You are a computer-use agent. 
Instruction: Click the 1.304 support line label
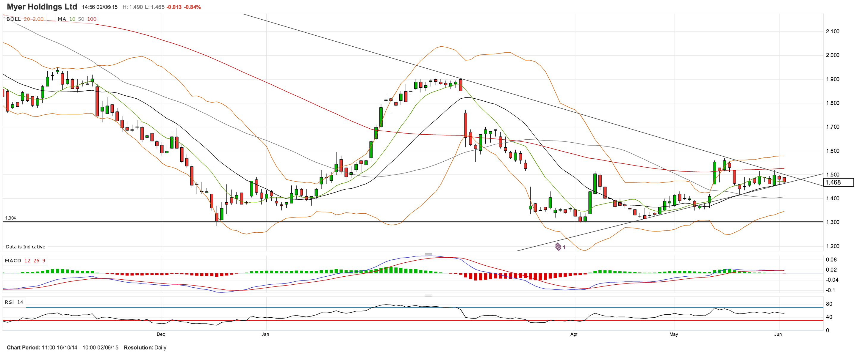10,218
